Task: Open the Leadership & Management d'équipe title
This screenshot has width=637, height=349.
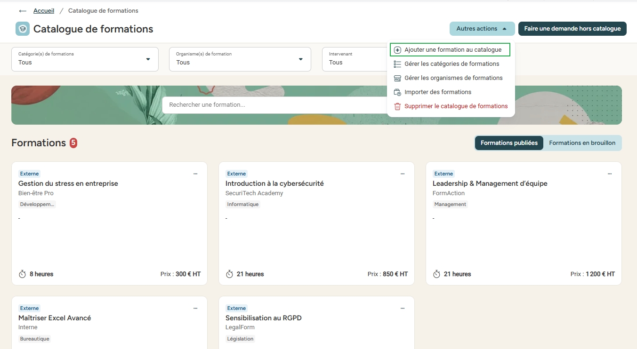Action: click(x=490, y=183)
